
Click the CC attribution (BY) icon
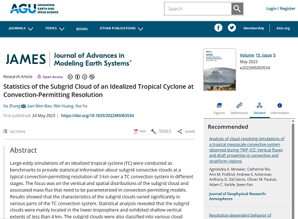[77, 77]
